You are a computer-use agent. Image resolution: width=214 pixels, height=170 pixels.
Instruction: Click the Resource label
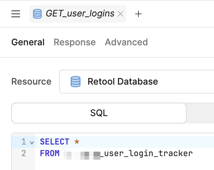click(31, 82)
